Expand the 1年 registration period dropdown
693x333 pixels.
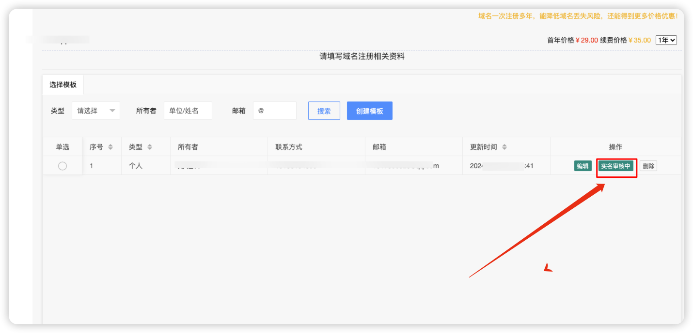pyautogui.click(x=666, y=40)
